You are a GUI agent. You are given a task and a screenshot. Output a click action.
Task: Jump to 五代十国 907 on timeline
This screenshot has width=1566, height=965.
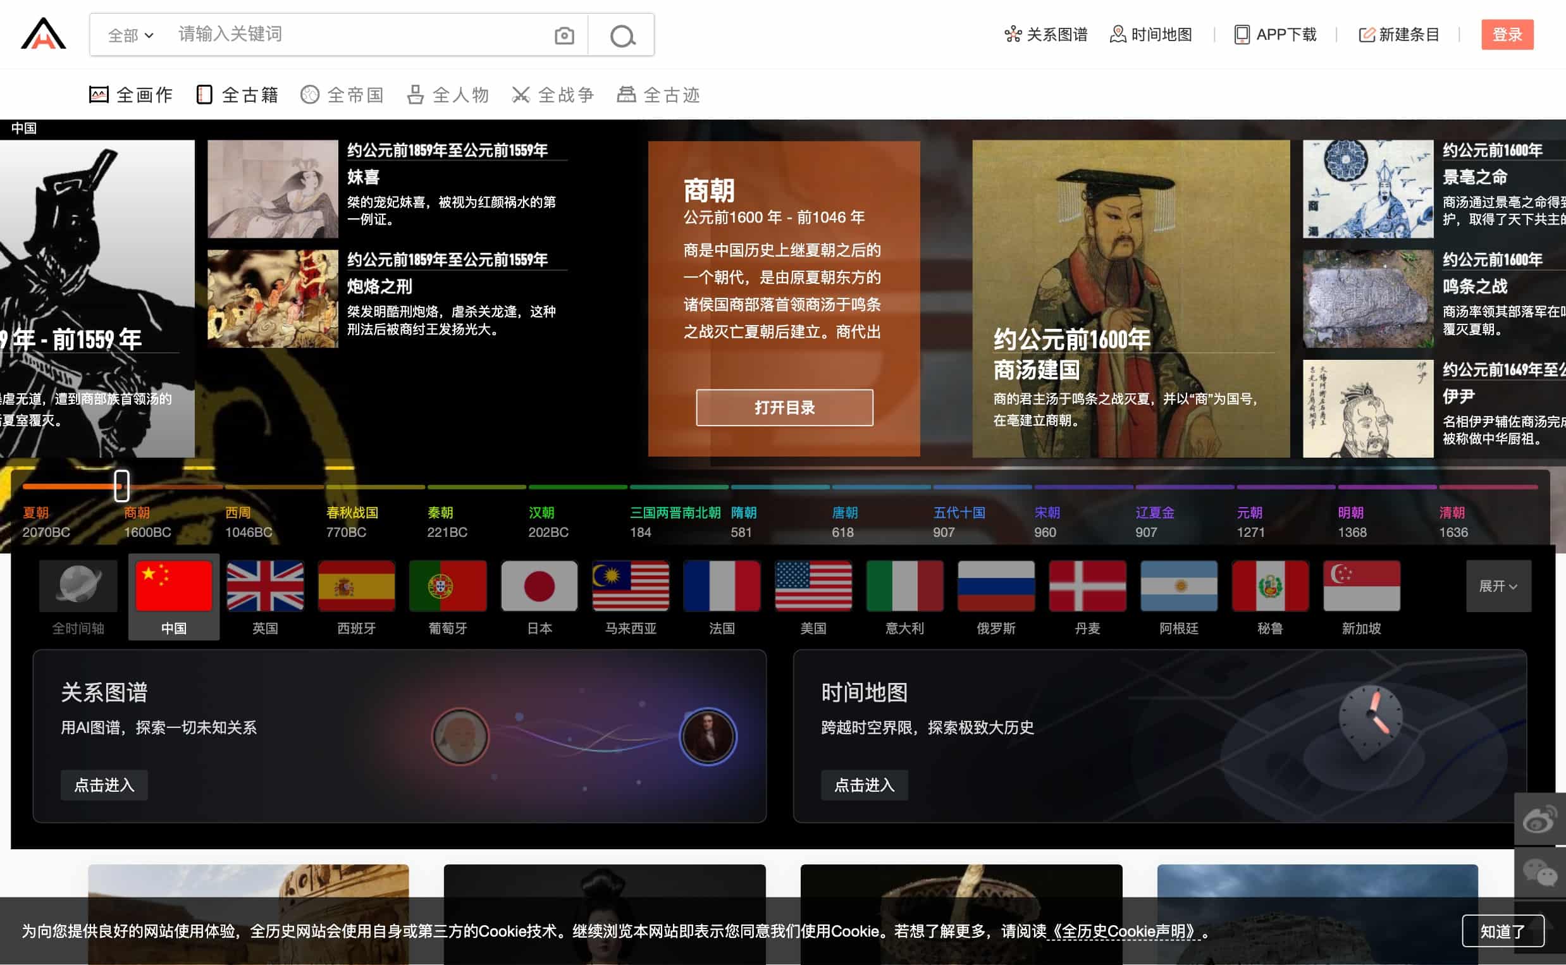click(x=958, y=522)
